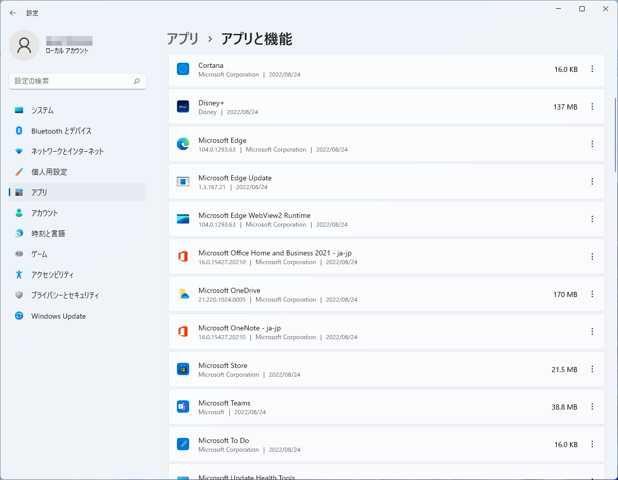Image resolution: width=618 pixels, height=480 pixels.
Task: Open 個人用設定 settings
Action: tap(78, 172)
